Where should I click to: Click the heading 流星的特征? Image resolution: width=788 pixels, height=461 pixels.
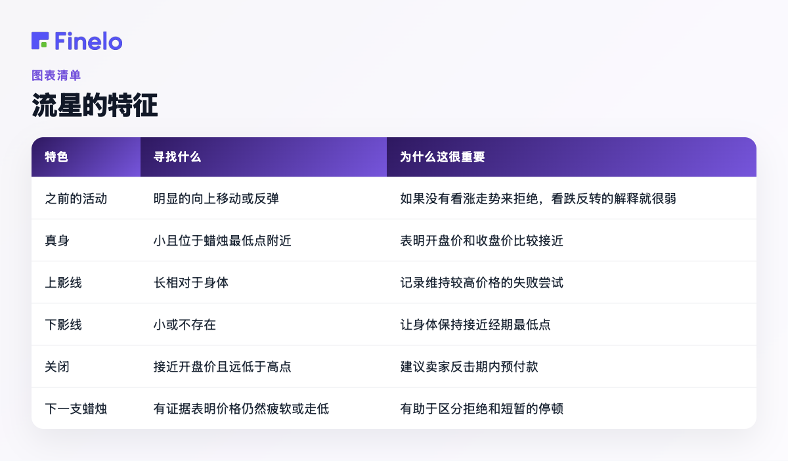[95, 105]
